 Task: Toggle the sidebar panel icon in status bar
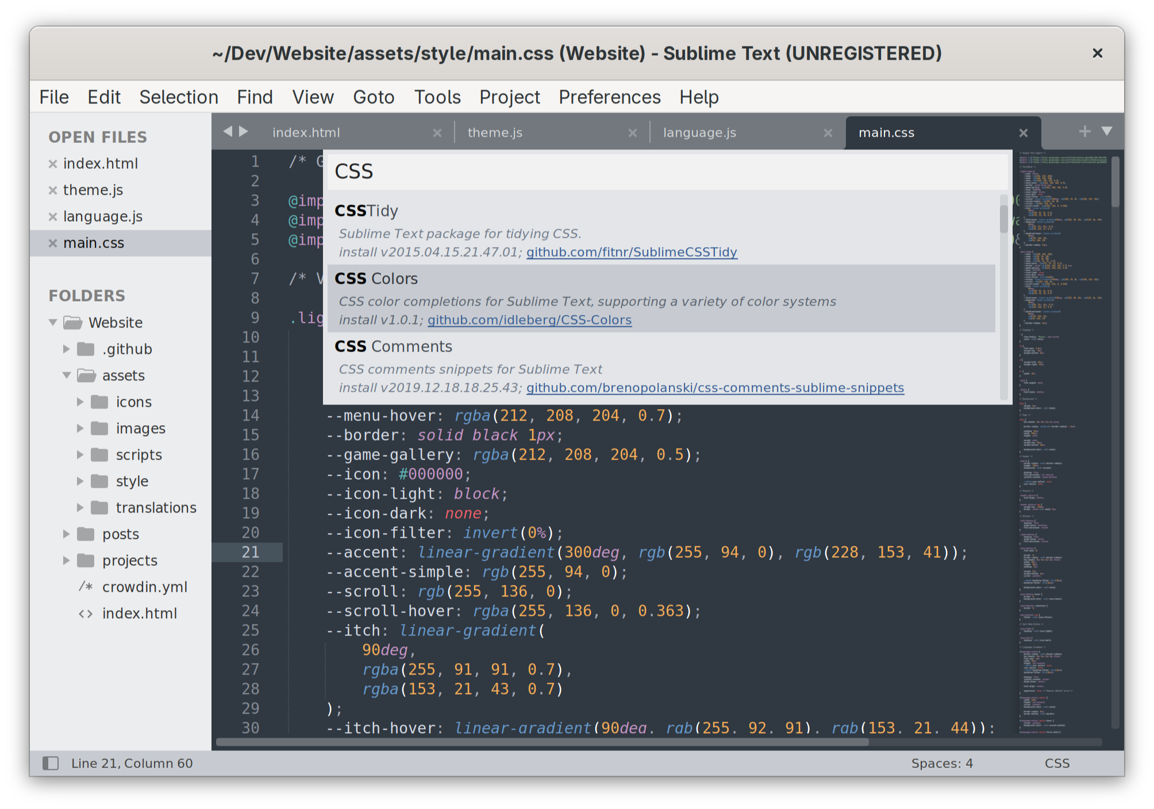51,763
